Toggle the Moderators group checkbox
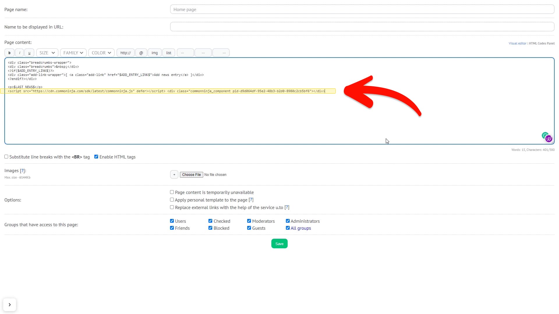This screenshot has width=559, height=314. point(249,221)
